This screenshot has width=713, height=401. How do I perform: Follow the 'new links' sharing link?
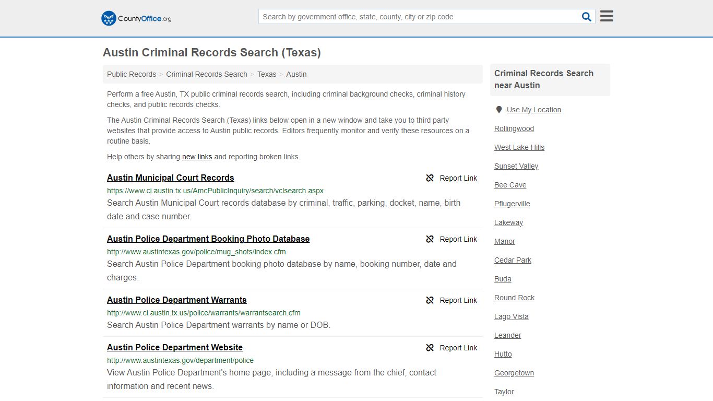(197, 157)
